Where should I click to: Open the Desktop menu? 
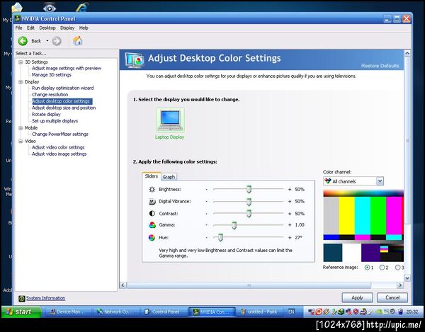(47, 28)
